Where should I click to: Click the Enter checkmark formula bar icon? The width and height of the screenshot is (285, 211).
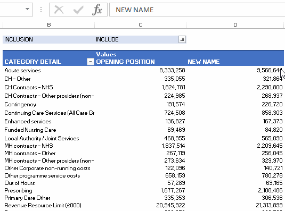pos(78,10)
